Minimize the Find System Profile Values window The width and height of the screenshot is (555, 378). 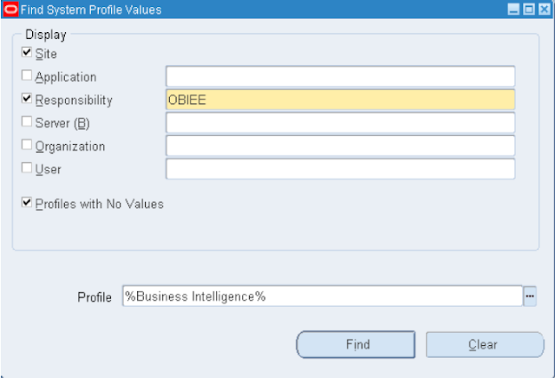click(x=514, y=10)
